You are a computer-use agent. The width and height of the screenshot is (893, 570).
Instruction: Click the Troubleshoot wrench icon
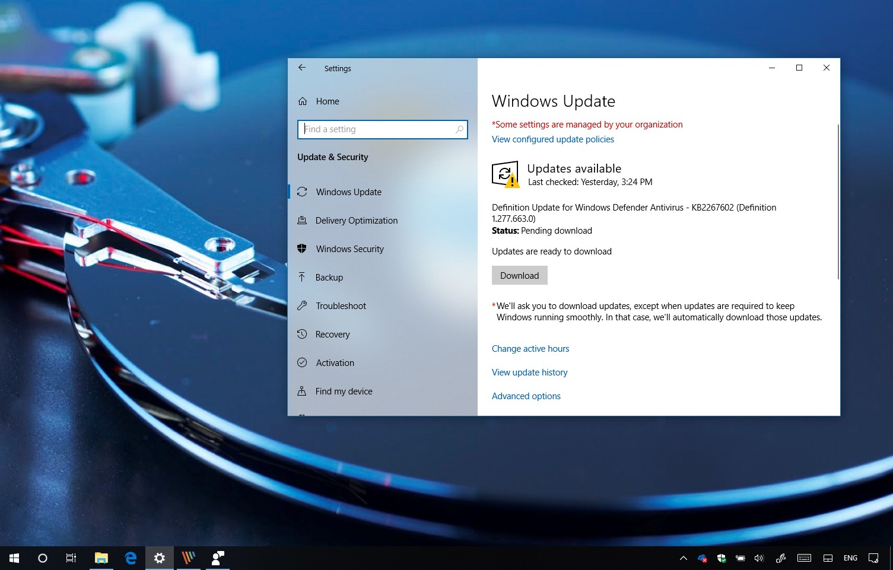pos(302,305)
